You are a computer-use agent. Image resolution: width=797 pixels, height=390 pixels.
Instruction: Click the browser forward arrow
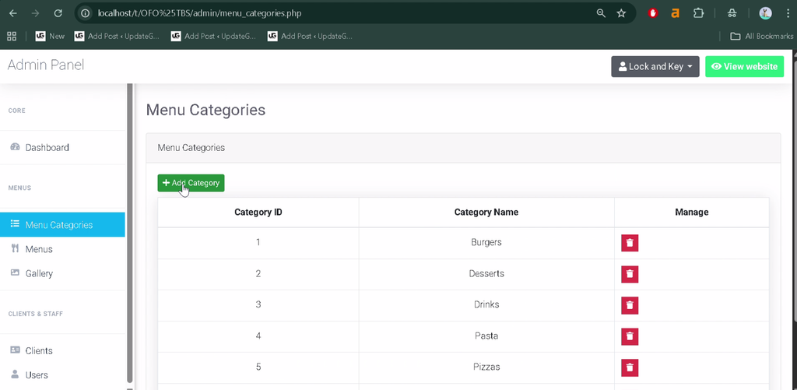[x=35, y=13]
